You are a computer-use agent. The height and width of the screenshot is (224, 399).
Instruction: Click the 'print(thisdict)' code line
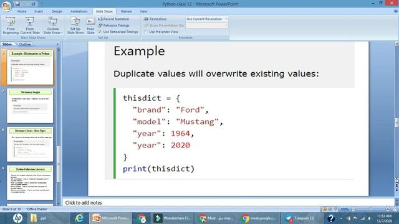pos(158,169)
